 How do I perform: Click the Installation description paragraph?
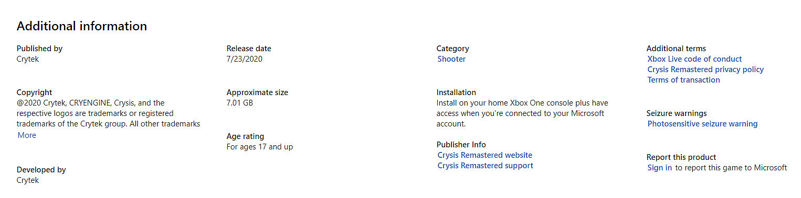522,113
